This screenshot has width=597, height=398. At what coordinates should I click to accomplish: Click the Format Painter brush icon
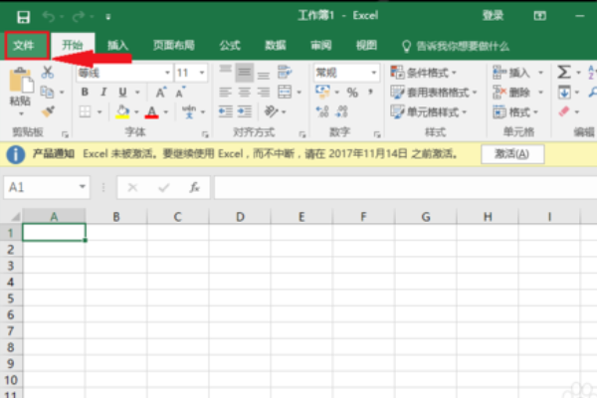[x=48, y=111]
